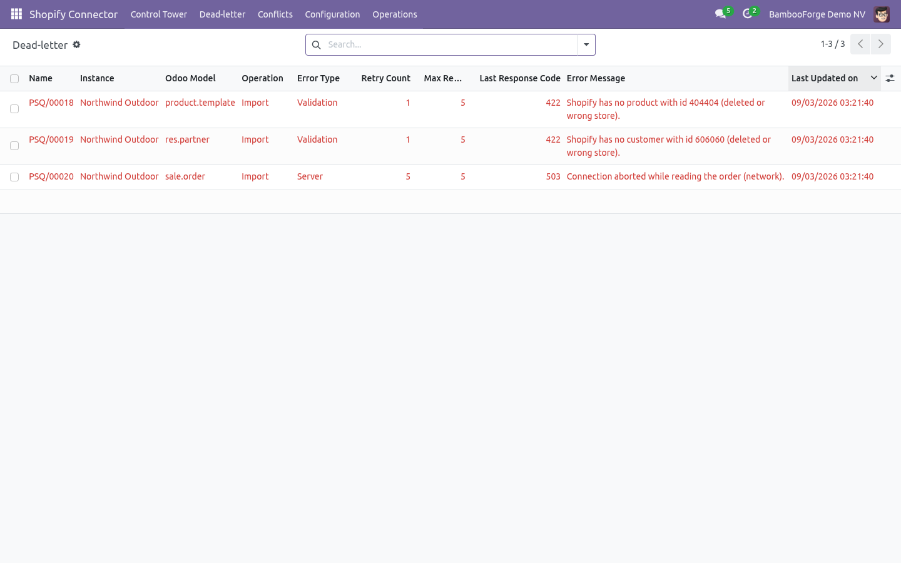
Task: Open the Conflicts menu
Action: click(x=275, y=14)
